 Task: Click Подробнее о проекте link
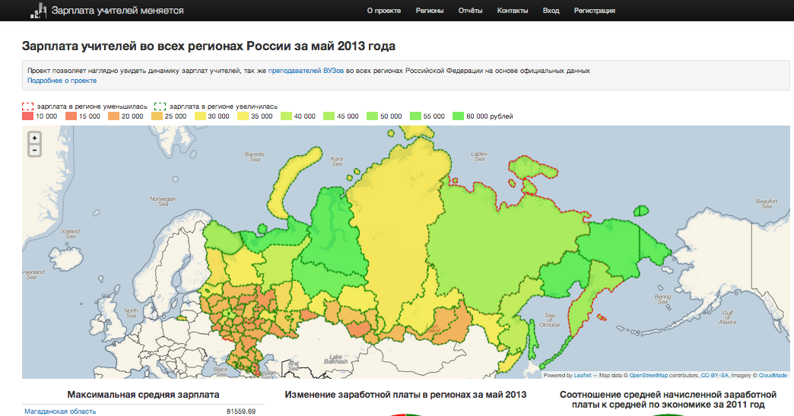[x=62, y=80]
